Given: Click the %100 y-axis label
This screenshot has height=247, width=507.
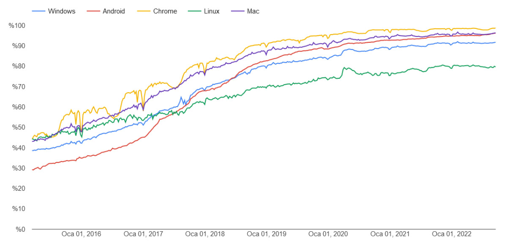Looking at the screenshot, I should (x=17, y=26).
